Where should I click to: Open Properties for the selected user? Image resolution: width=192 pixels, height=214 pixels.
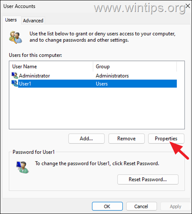click(166, 138)
